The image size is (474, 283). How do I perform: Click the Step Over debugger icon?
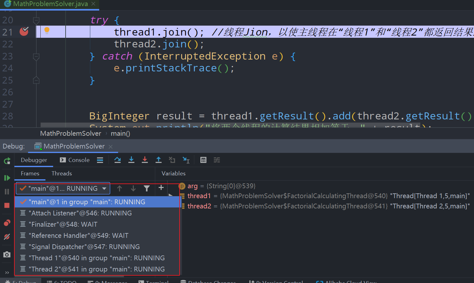coord(117,160)
